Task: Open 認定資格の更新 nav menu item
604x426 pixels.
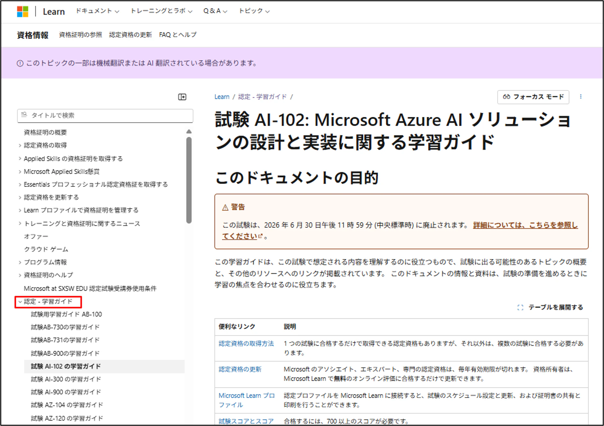Action: (130, 35)
